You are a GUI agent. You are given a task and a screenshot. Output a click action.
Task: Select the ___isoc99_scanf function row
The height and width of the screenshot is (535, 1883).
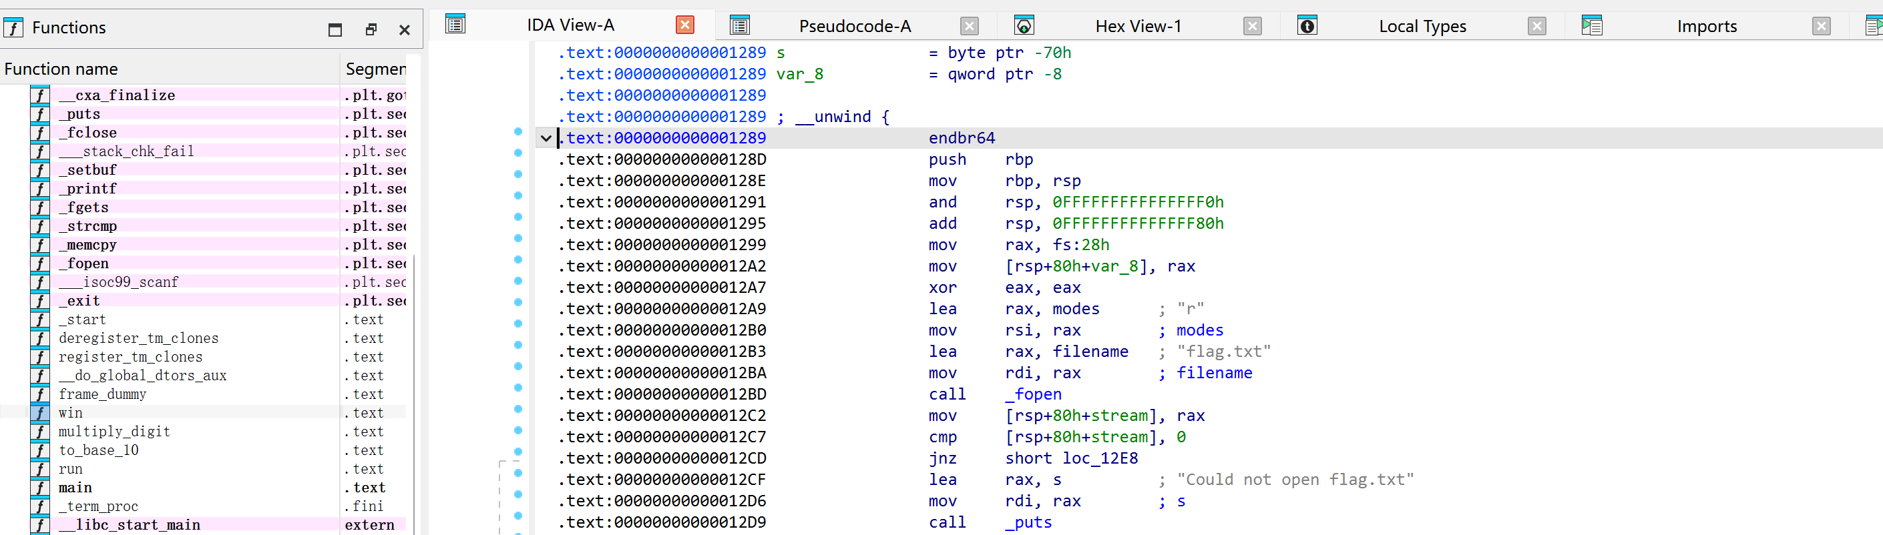pyautogui.click(x=203, y=282)
